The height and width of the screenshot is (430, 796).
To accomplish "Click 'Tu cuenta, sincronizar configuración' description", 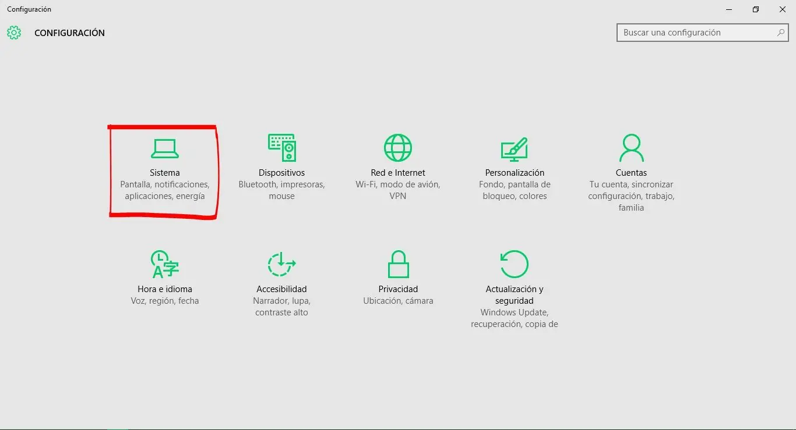I will (x=631, y=196).
